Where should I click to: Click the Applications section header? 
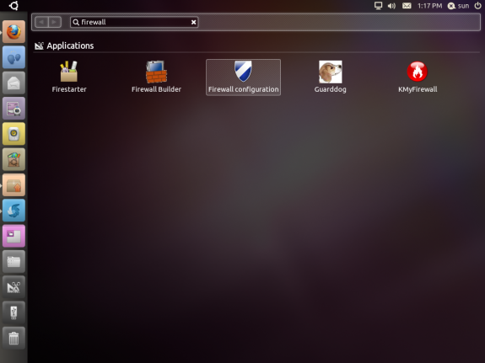point(64,45)
